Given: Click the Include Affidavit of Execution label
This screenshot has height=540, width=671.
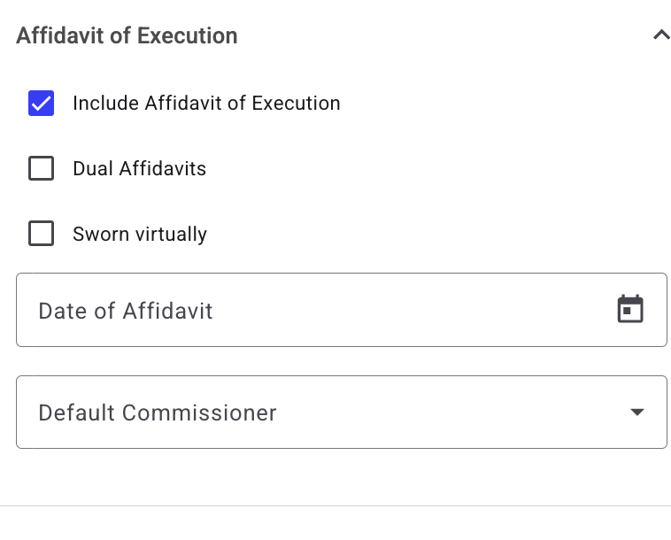Looking at the screenshot, I should [206, 103].
